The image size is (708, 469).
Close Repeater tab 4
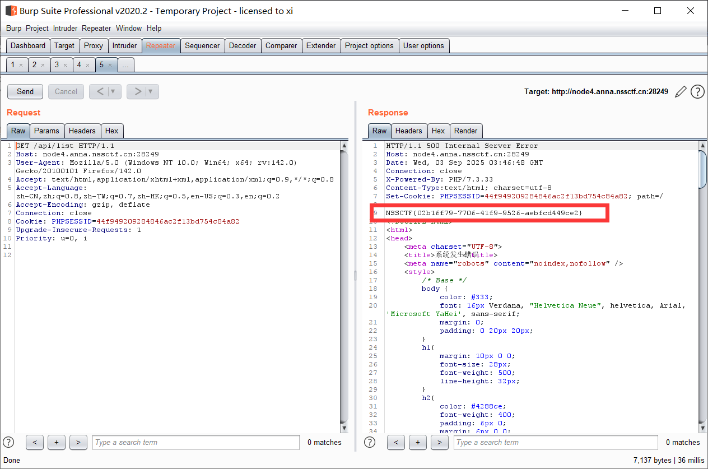(87, 66)
